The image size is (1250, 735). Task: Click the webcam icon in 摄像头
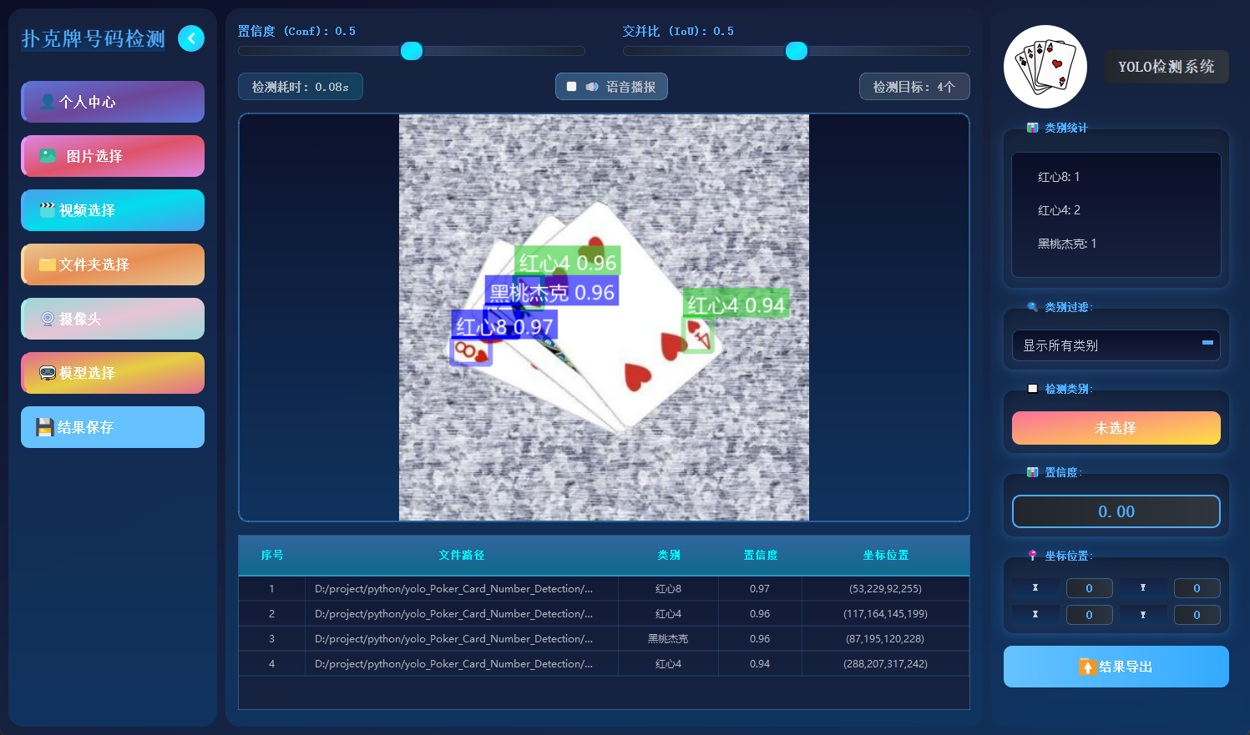click(48, 319)
